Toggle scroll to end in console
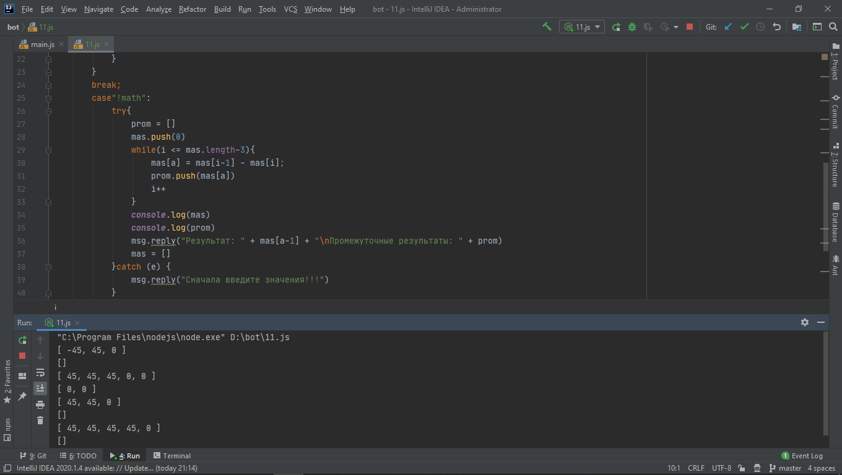The height and width of the screenshot is (475, 842). [x=40, y=388]
